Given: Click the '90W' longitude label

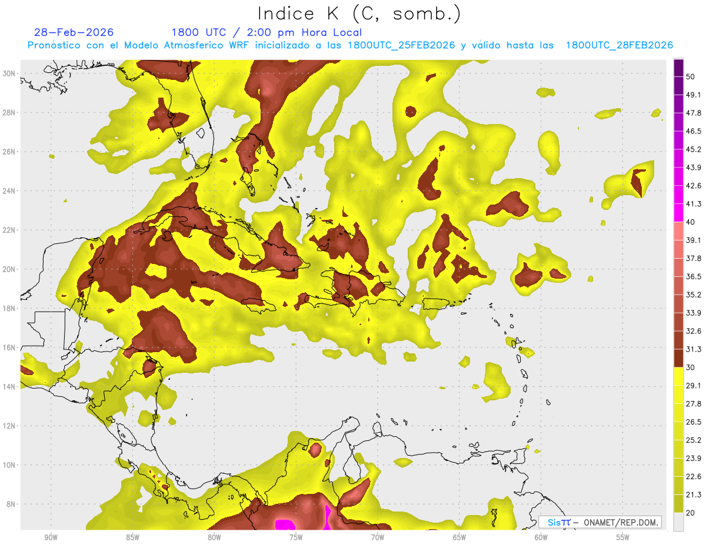Looking at the screenshot, I should pos(51,537).
